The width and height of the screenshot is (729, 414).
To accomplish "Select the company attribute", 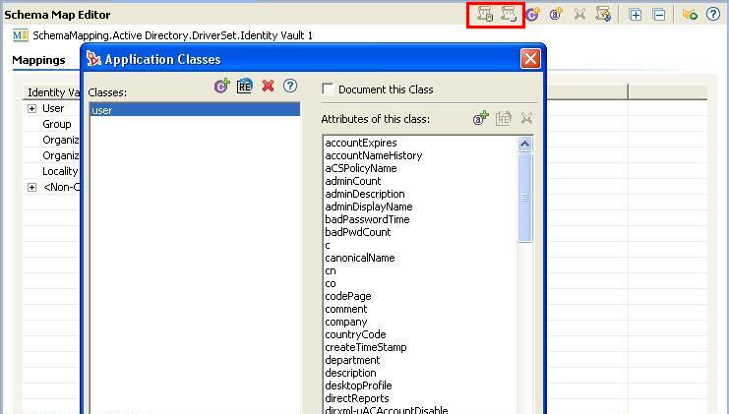I will point(346,322).
